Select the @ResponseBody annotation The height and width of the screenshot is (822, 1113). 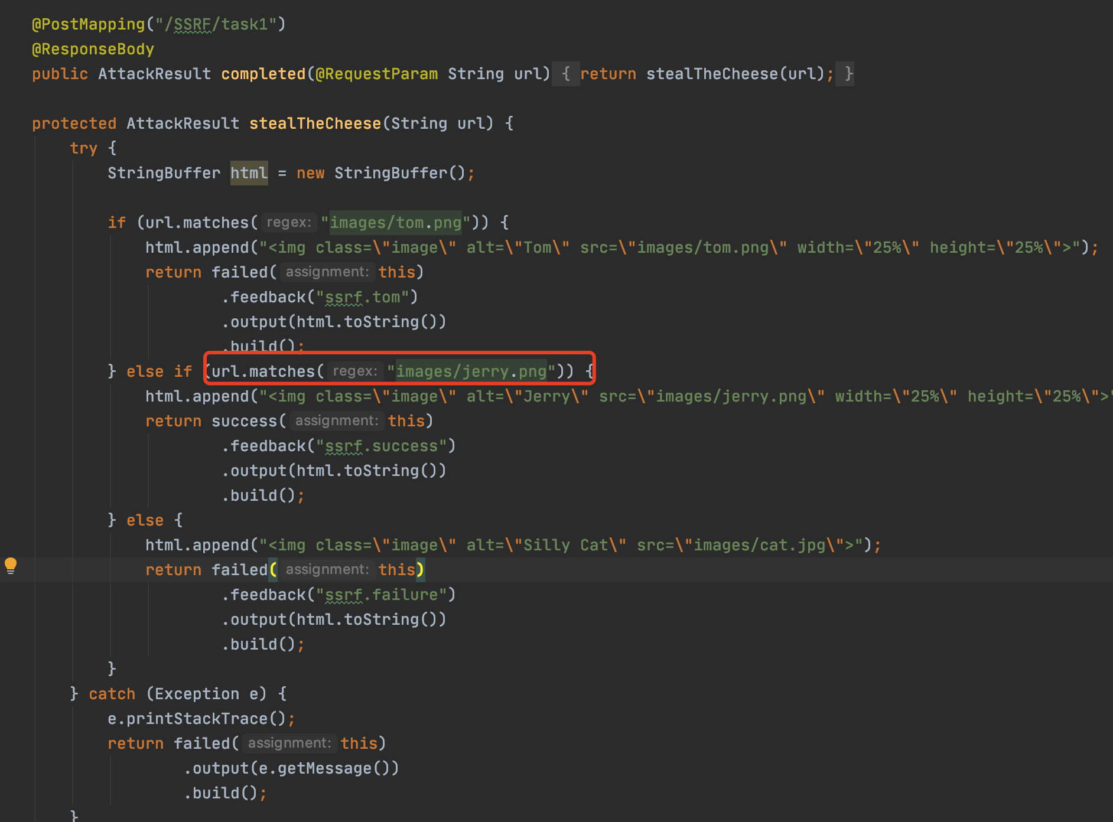click(x=93, y=49)
